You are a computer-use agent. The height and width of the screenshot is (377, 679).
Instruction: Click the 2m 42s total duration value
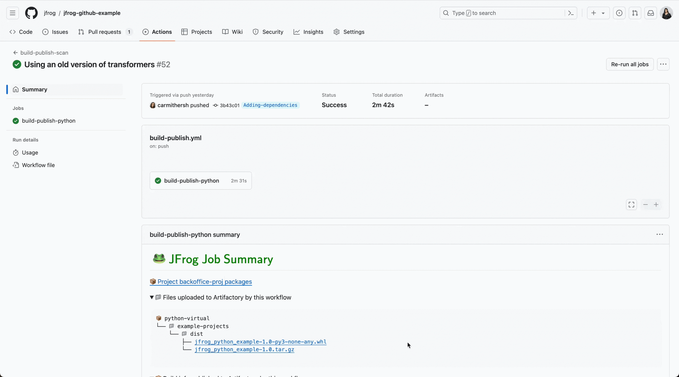click(383, 105)
